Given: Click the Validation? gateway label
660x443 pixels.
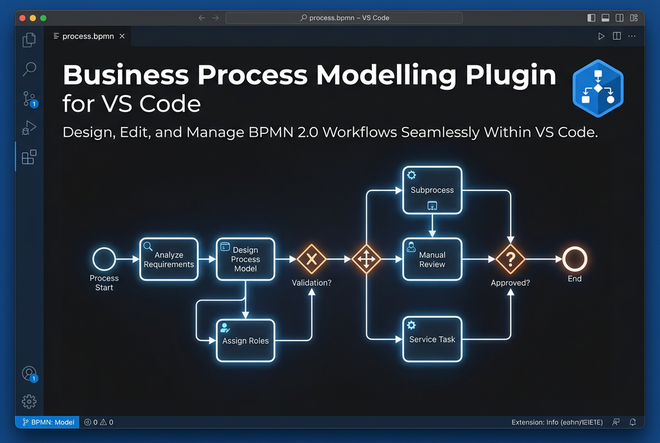Looking at the screenshot, I should 311,282.
